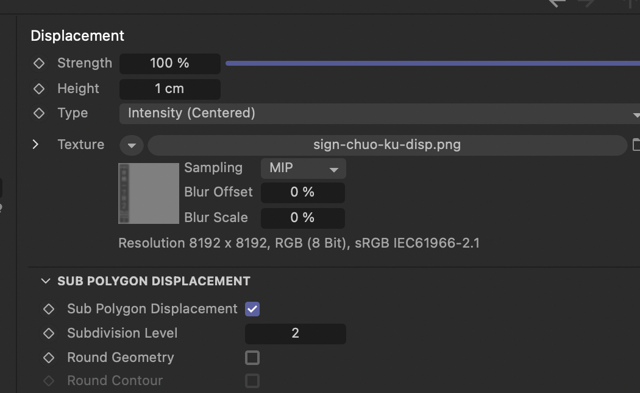The height and width of the screenshot is (393, 640).
Task: Click the sign-chuo-ku-disp.png texture button
Action: pyautogui.click(x=387, y=145)
